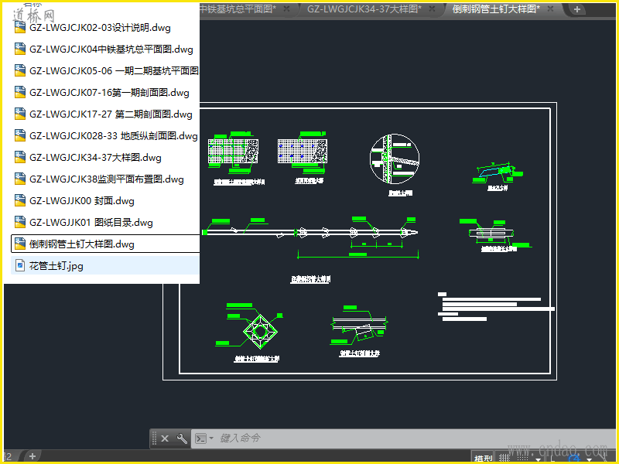Open a new drawing tab with plus button

click(x=576, y=9)
